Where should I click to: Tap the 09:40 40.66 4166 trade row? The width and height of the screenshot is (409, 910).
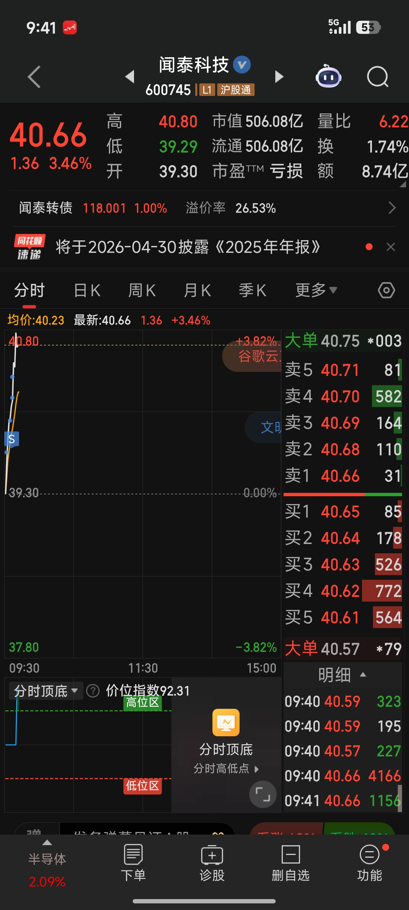[x=343, y=776]
